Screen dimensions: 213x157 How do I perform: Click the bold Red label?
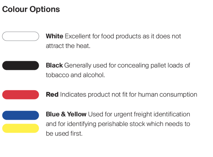(x=52, y=94)
